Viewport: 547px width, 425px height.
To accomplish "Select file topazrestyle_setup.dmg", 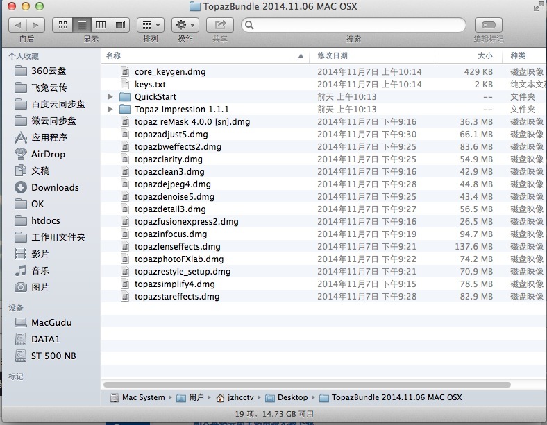I will coord(324,272).
